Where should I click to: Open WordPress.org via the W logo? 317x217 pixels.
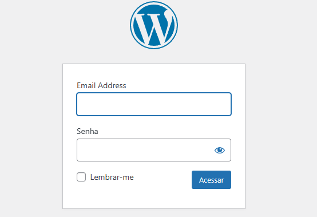coord(154,25)
